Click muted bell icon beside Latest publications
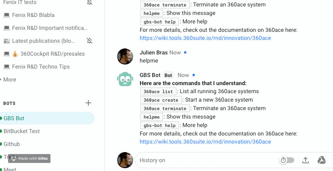 [x=90, y=41]
